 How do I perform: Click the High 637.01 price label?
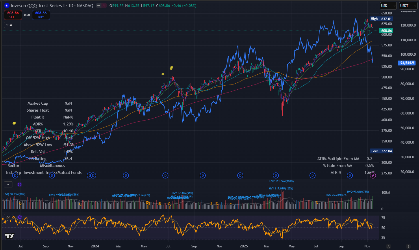tap(381, 19)
